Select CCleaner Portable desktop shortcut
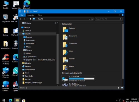This screenshot has height=102, width=139. pyautogui.click(x=6, y=59)
